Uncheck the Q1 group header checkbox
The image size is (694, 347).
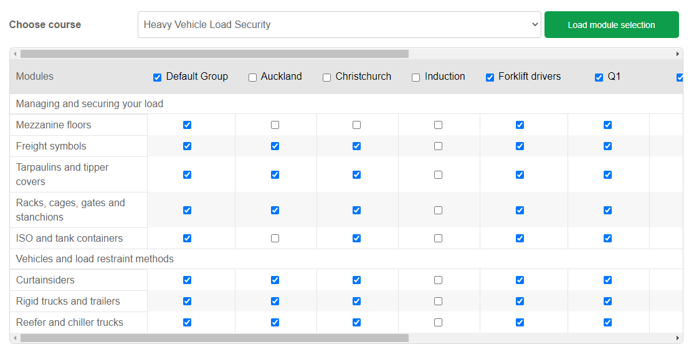[x=599, y=77]
